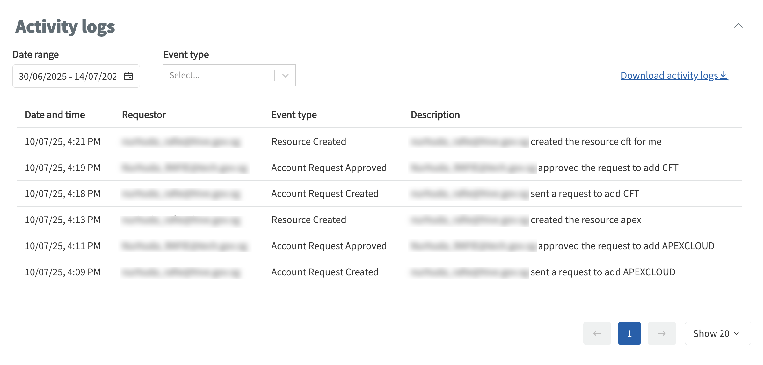The width and height of the screenshot is (763, 365).
Task: Click the Show 20 chevron
Action: [736, 333]
